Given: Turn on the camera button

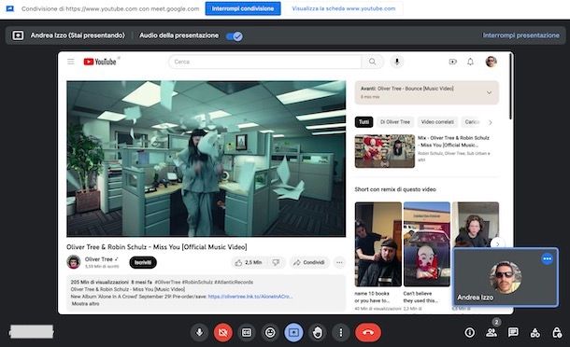Looking at the screenshot, I should 222,332.
